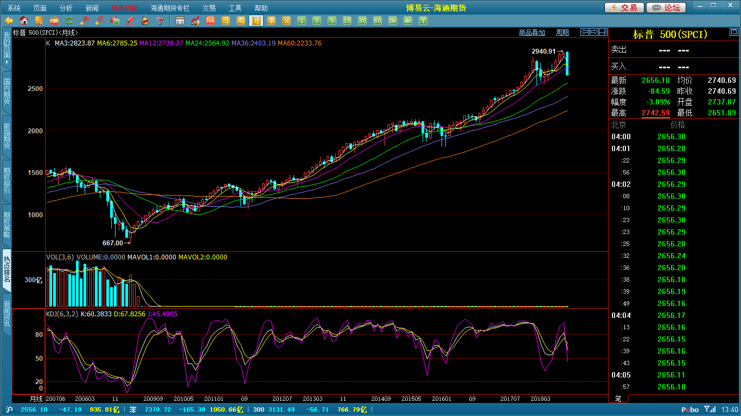The image size is (741, 416).
Task: Open the 海通期货专栏 menu
Action: [x=170, y=8]
